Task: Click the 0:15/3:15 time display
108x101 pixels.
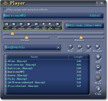Action: pyautogui.click(x=95, y=16)
